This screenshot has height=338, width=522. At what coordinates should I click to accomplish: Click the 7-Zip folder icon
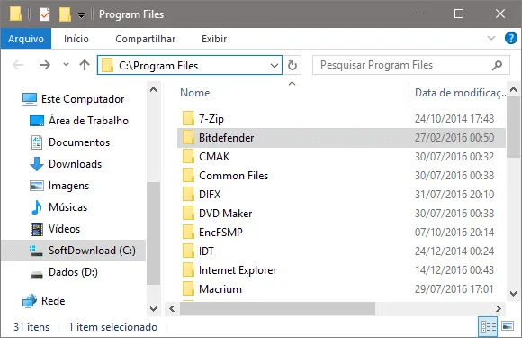coord(188,119)
